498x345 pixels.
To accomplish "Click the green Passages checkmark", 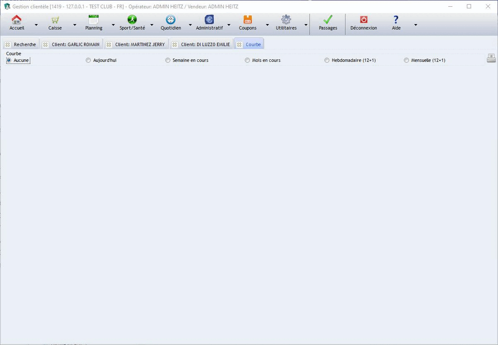I will [x=328, y=20].
